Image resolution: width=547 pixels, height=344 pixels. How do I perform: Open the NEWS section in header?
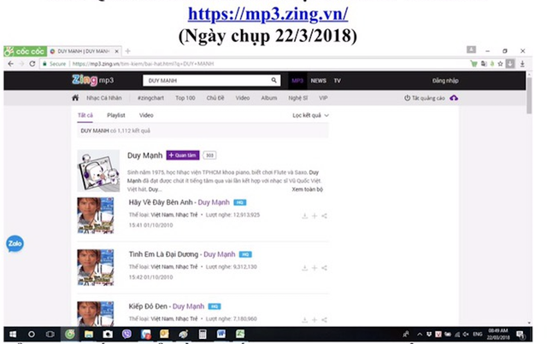pyautogui.click(x=319, y=80)
